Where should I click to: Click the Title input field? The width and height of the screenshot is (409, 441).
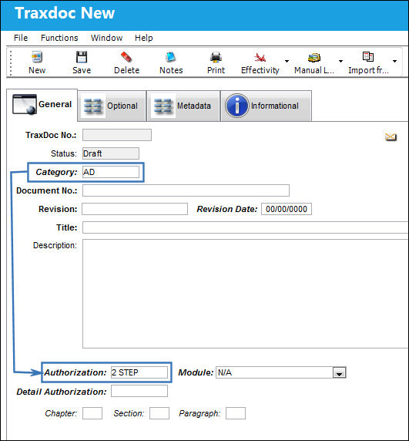click(245, 227)
